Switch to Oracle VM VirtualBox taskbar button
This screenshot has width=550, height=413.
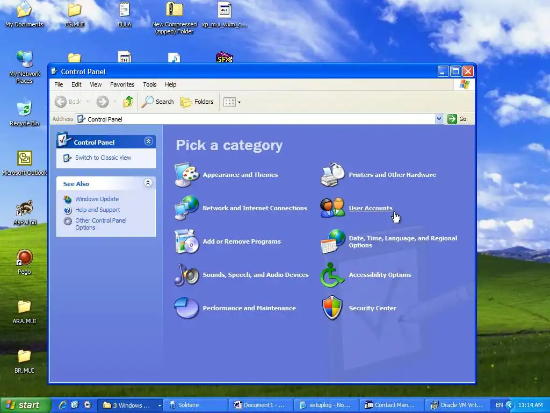[x=457, y=405]
